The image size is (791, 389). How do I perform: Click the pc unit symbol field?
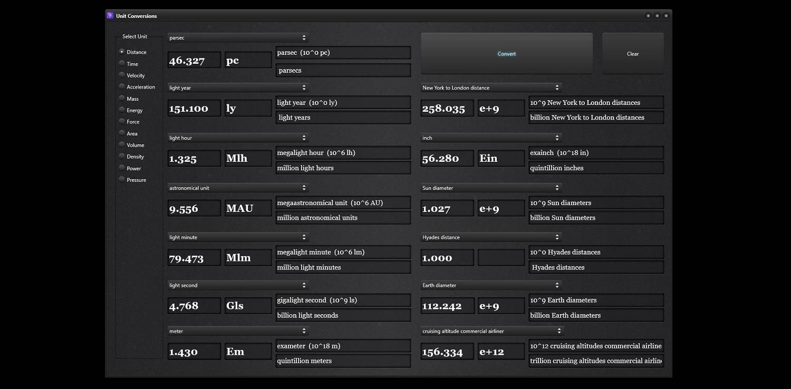pos(248,60)
